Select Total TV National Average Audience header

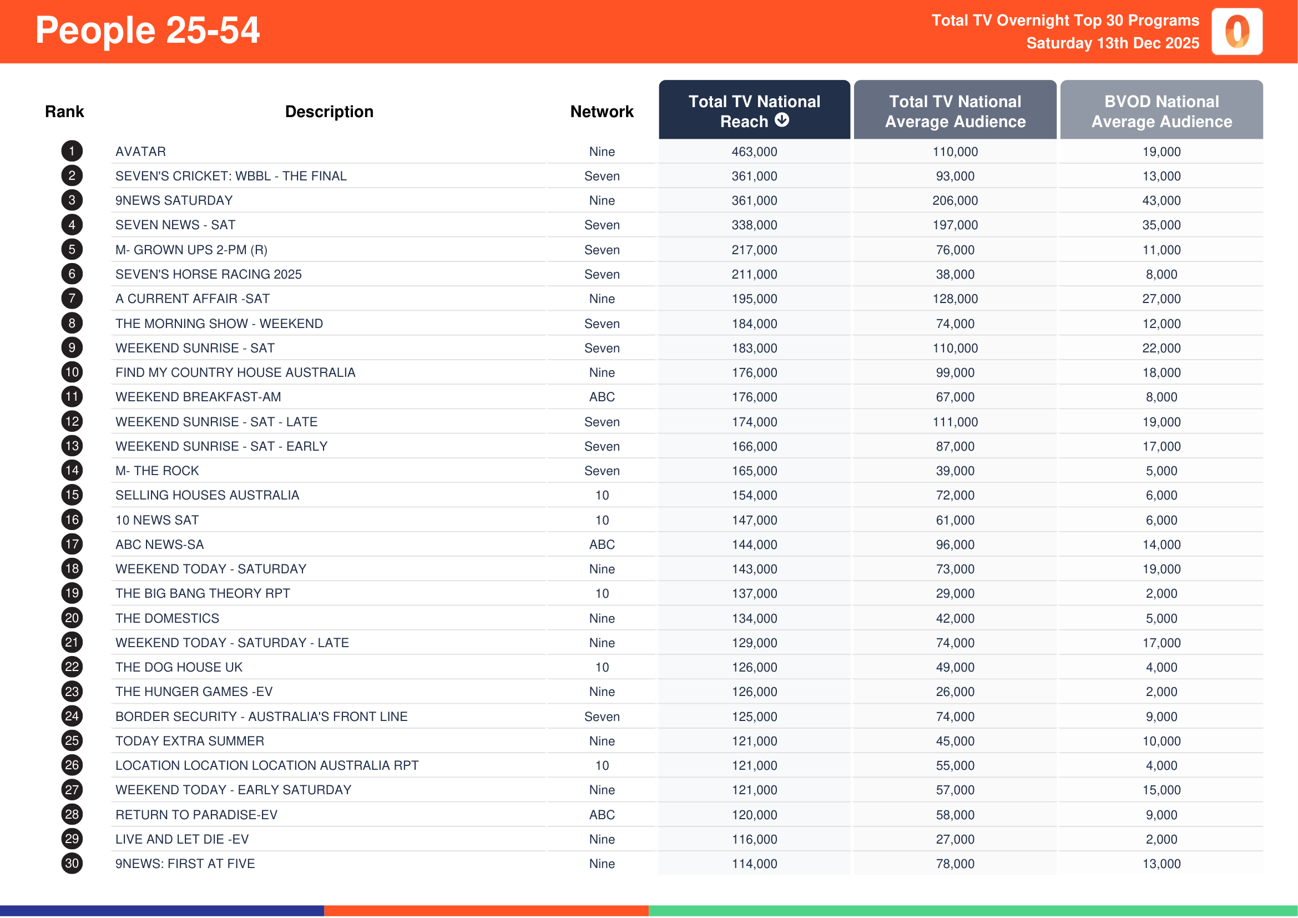(955, 111)
